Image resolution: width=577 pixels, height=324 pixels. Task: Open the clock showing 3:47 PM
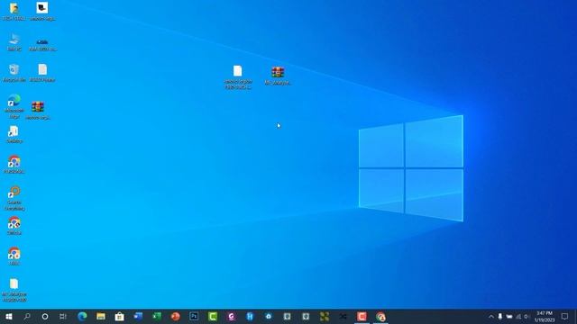pos(545,316)
